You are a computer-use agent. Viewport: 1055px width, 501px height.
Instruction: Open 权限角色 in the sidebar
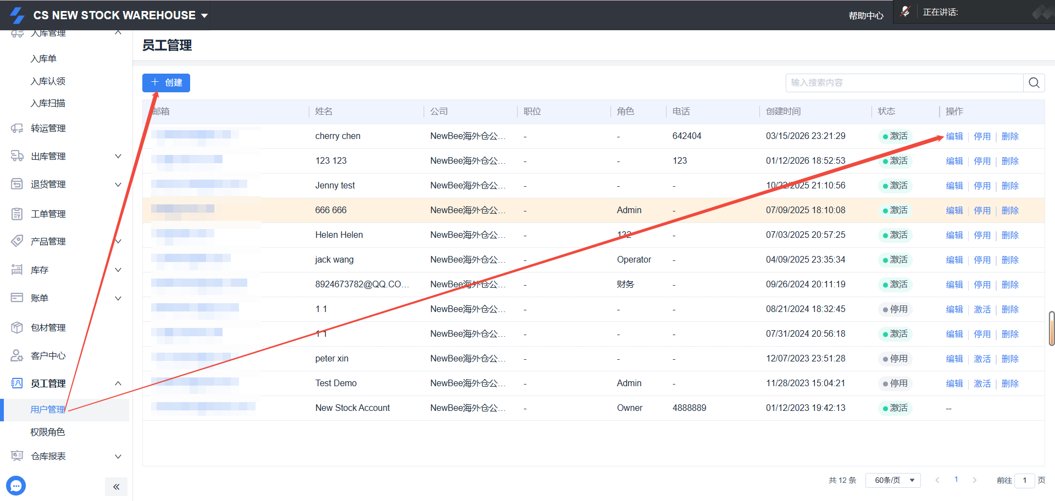[x=48, y=432]
